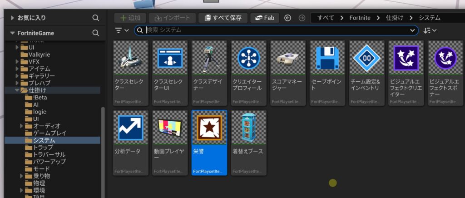Expand the 乗り物 folder
Image resolution: width=465 pixels, height=198 pixels.
pos(22,176)
